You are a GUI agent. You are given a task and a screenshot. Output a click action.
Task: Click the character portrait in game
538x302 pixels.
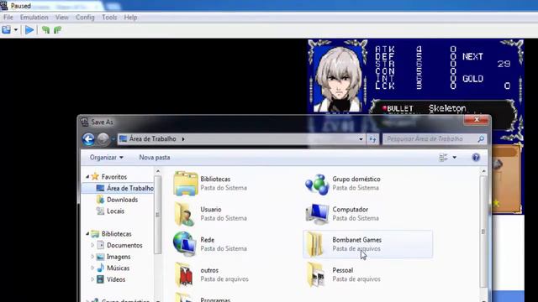pyautogui.click(x=338, y=79)
